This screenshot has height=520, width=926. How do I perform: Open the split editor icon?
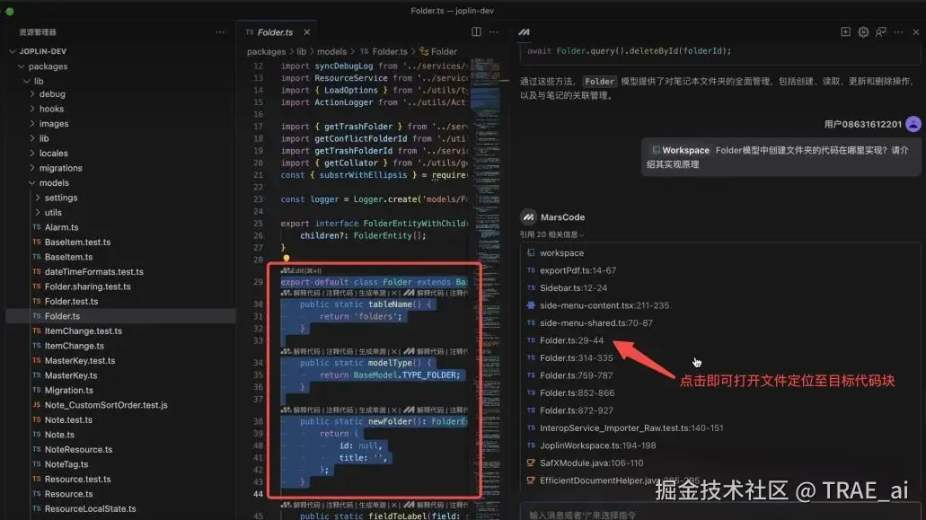point(476,31)
